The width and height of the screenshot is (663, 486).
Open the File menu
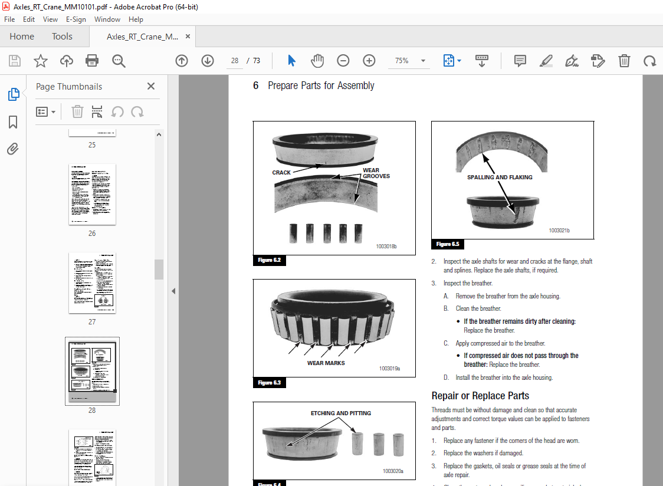[9, 19]
